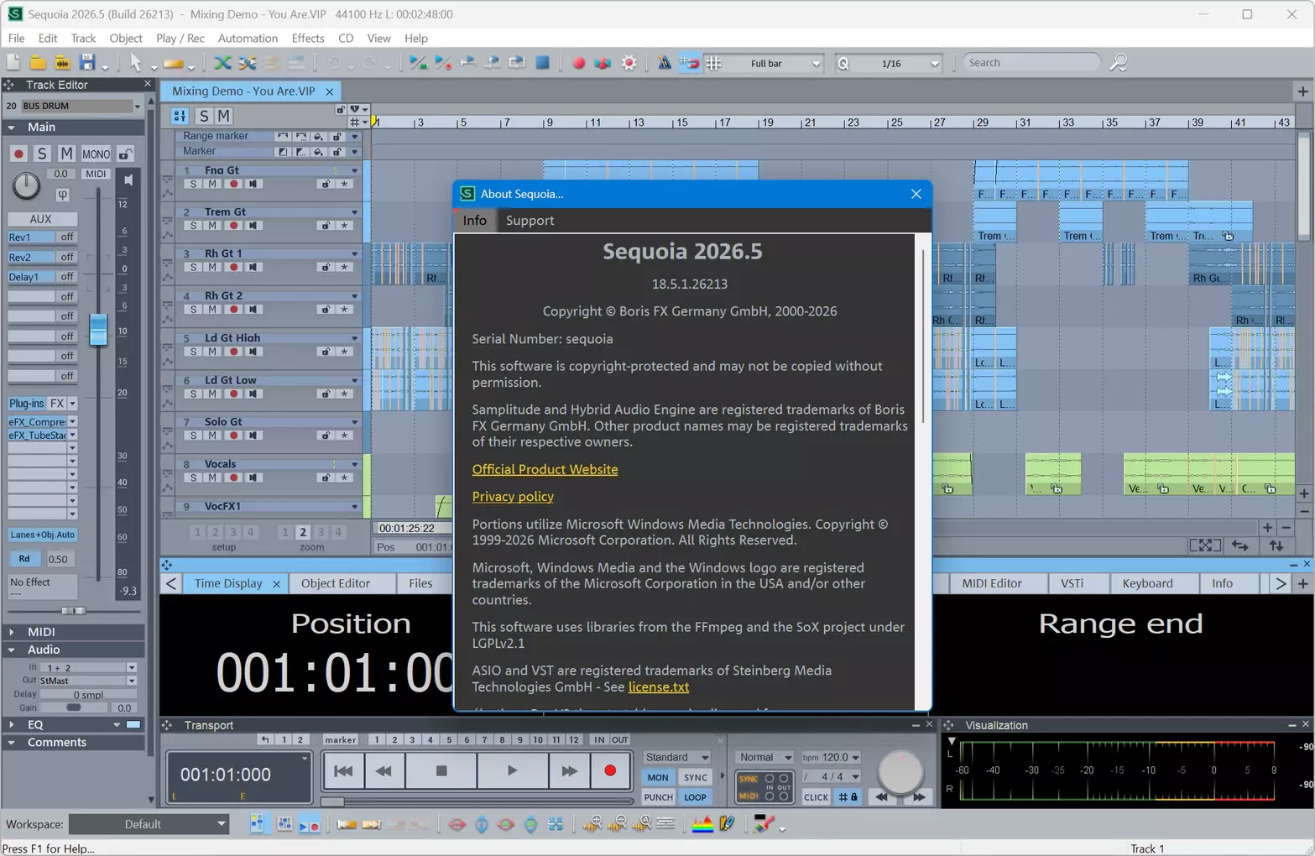Screen dimensions: 1315x856
Task: Click the lock icon in Track Editor Main
Action: click(125, 154)
